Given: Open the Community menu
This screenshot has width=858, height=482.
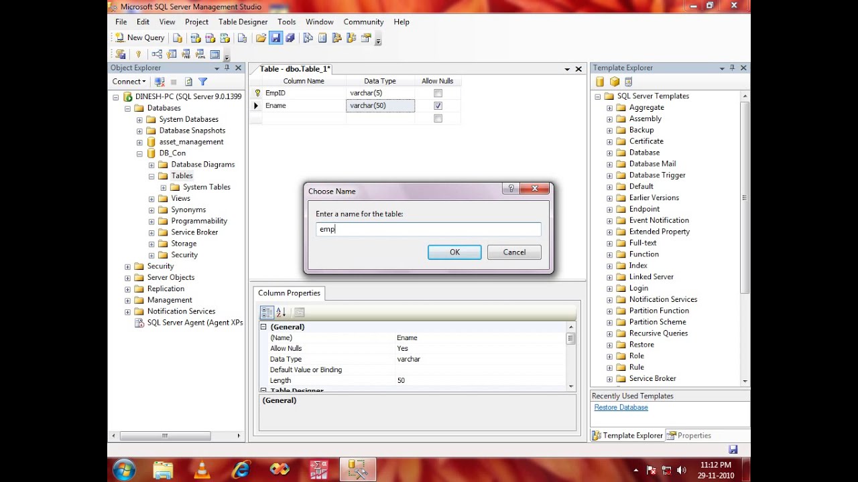Looking at the screenshot, I should (363, 21).
